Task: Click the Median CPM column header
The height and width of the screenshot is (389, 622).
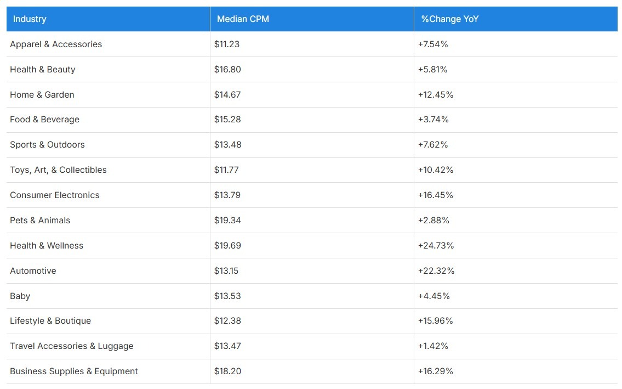Action: point(243,19)
